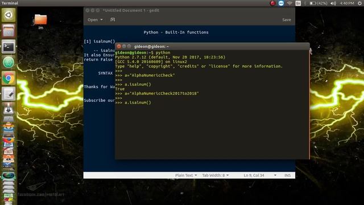Click the 'True' output in terminal
Screen dimensions: 364x205
120,89
